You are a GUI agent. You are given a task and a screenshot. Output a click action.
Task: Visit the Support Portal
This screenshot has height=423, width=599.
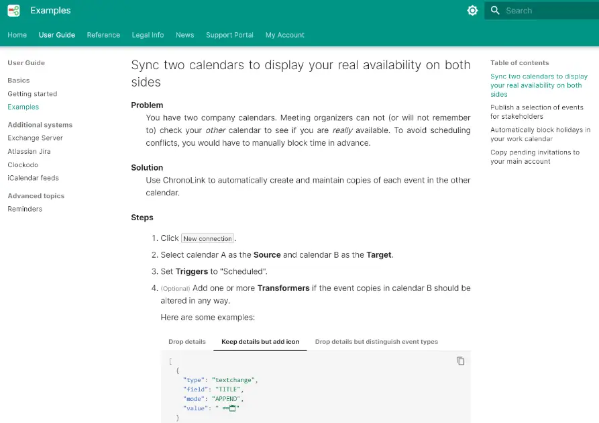point(229,35)
